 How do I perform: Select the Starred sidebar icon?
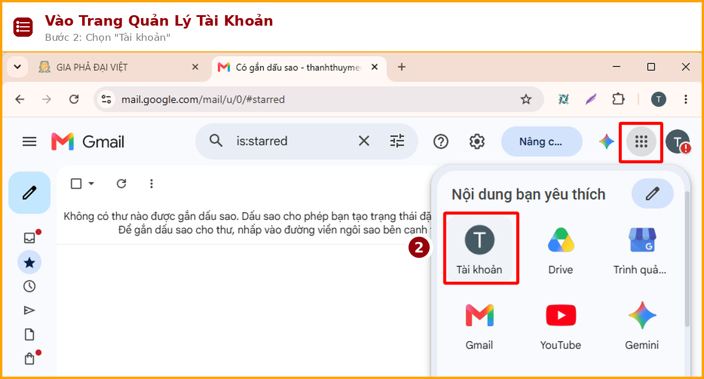pos(29,263)
